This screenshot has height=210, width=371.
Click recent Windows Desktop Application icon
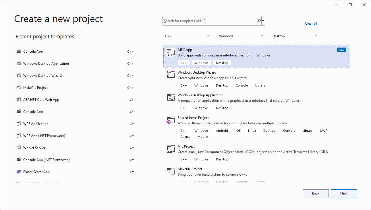coord(19,64)
